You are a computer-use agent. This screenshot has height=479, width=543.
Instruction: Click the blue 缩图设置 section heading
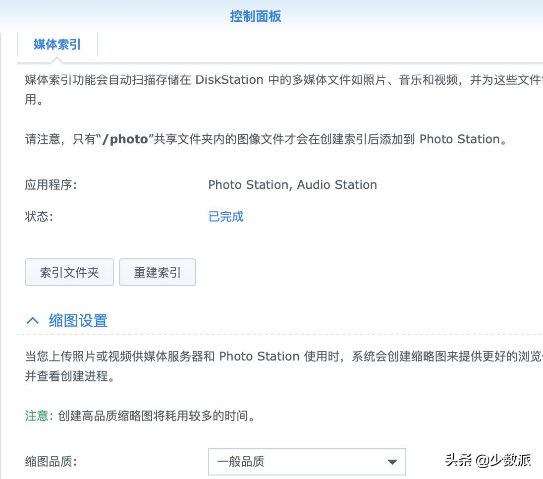(x=77, y=320)
